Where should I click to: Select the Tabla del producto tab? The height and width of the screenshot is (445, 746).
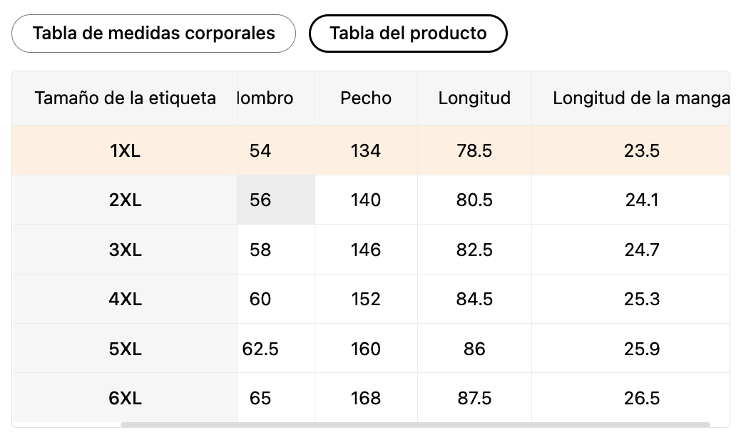pos(408,34)
